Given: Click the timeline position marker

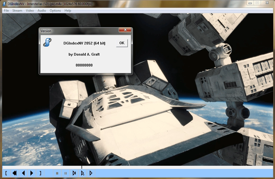Looking at the screenshot, I should tap(82, 167).
